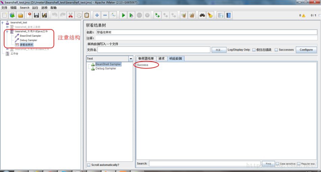Expand the beanshell_引用外部class文件 node handle
The width and height of the screenshot is (321, 172).
(x=7, y=49)
